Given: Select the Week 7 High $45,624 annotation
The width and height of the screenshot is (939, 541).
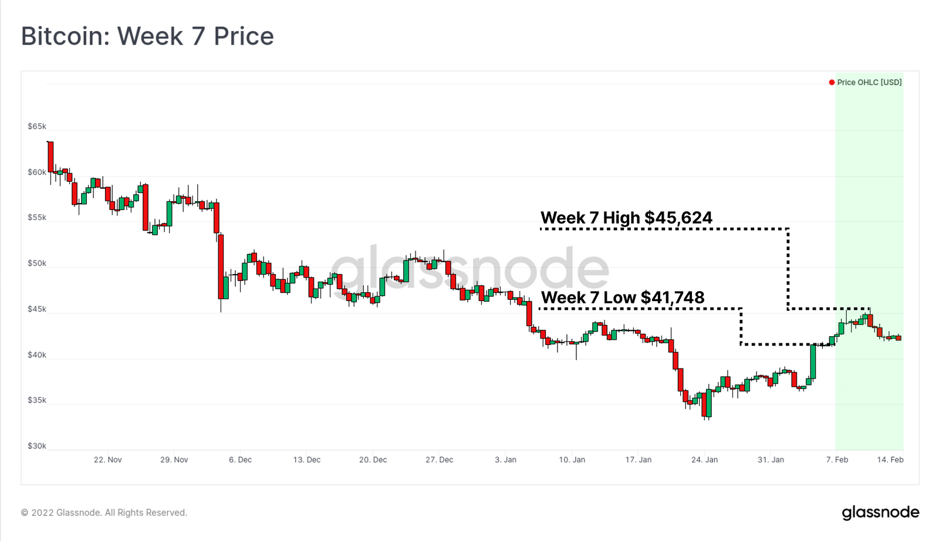Looking at the screenshot, I should [626, 218].
